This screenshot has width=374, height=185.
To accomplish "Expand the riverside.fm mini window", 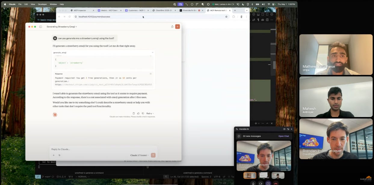I will pos(288,129).
